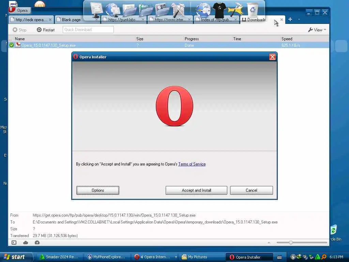Open the View dropdown

[x=317, y=30]
